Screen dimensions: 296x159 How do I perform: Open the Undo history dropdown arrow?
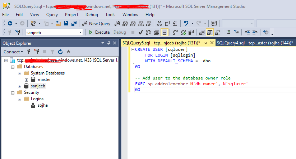192,24
